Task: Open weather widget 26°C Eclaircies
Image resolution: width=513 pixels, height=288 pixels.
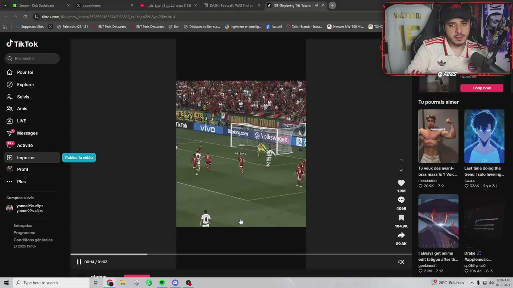Action: point(447,283)
